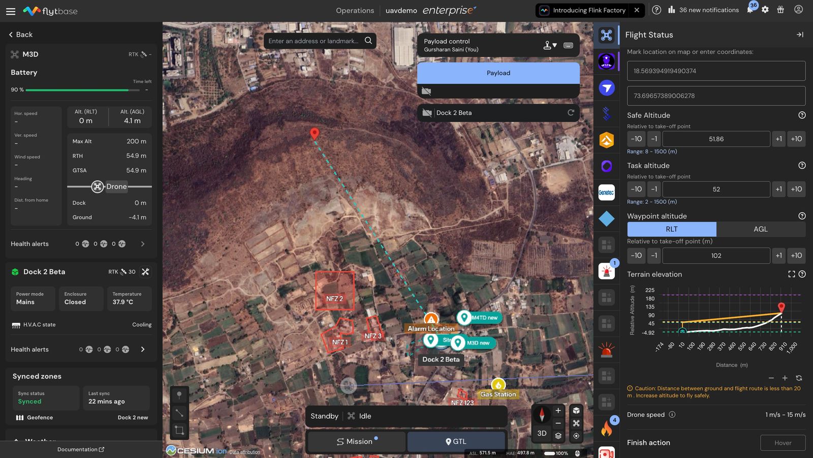Open the alarm siren app with badge 1

[606, 271]
